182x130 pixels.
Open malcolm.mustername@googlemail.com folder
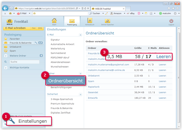coord(108,65)
